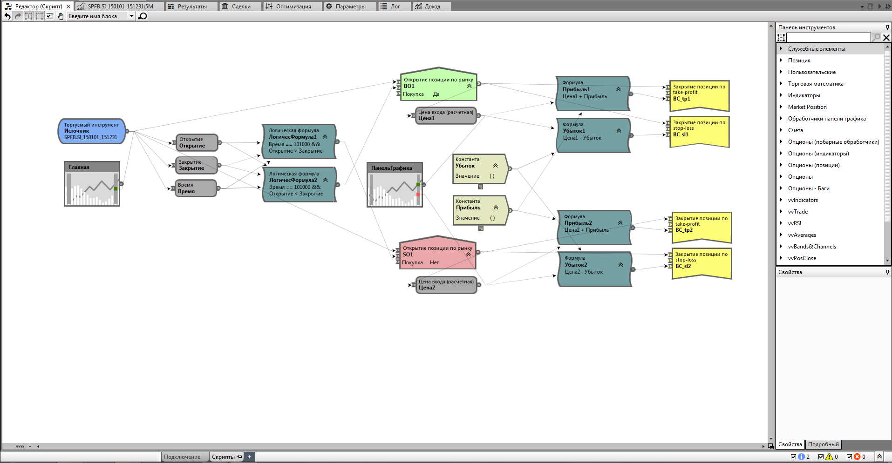Image resolution: width=892 pixels, height=463 pixels.
Task: Click the redo arrow in the editor toolbar
Action: click(x=18, y=16)
